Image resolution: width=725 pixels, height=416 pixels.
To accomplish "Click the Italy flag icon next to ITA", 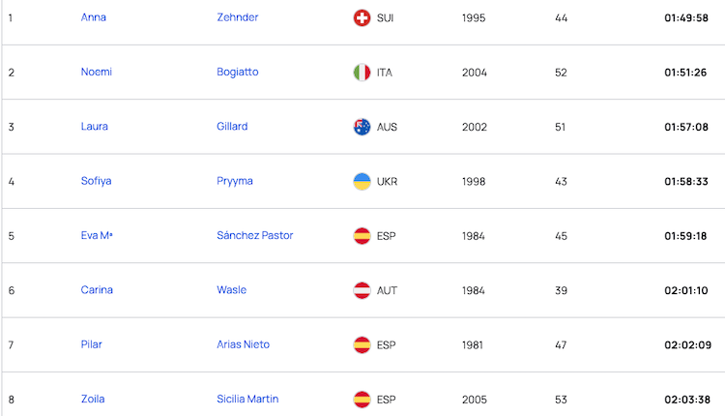I will [362, 73].
